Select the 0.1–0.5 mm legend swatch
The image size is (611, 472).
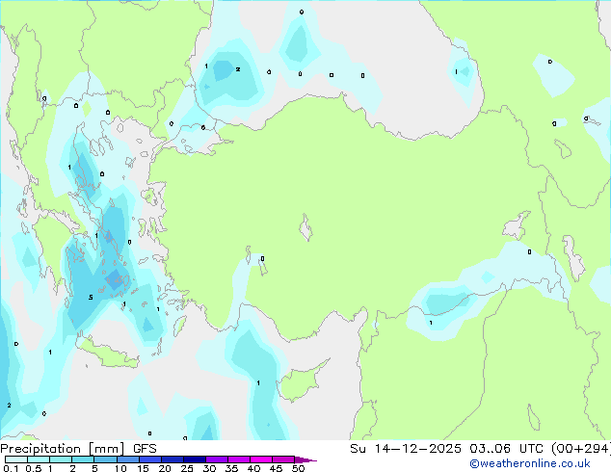(16, 459)
